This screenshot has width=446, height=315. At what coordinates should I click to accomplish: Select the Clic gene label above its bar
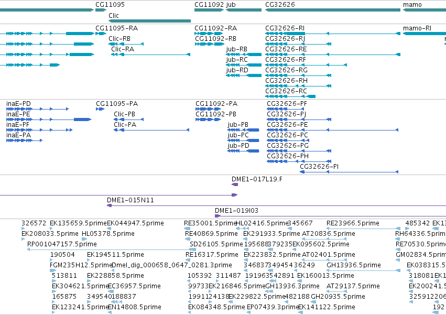tap(114, 15)
